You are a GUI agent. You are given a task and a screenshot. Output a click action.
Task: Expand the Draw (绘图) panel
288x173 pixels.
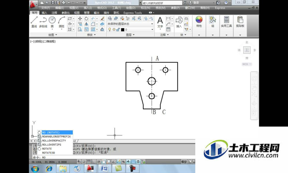53,35
